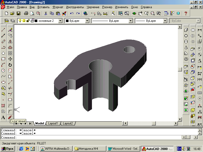This screenshot has width=203, height=152.
Task: Create a solid Sphere from Solids toolbar
Action: point(186,36)
